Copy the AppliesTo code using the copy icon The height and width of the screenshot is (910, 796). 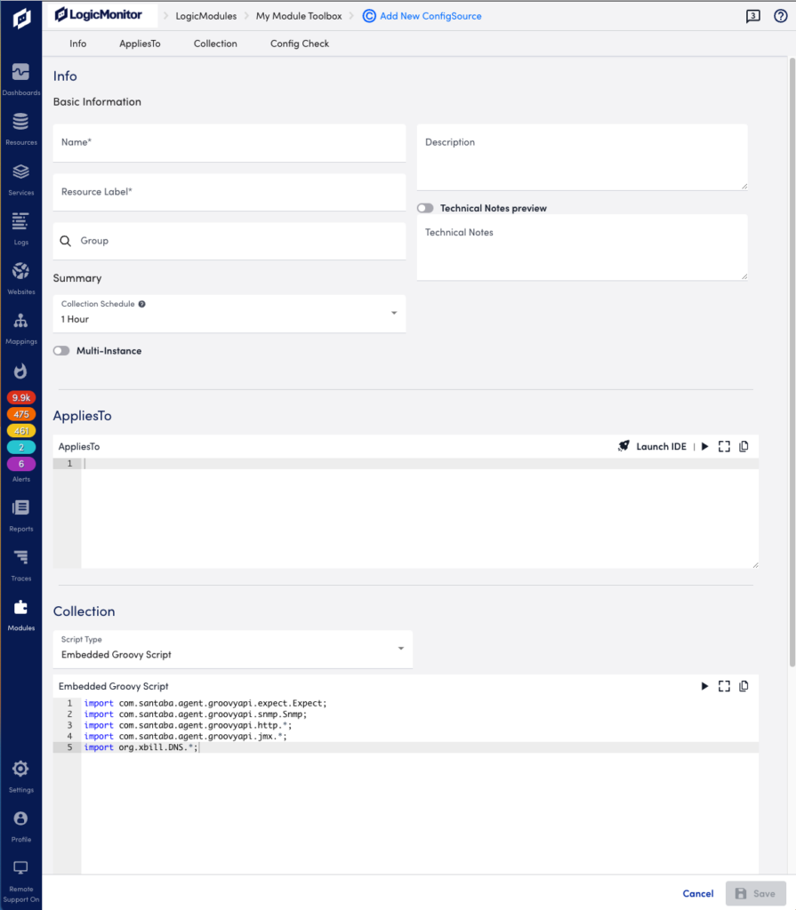click(x=744, y=446)
